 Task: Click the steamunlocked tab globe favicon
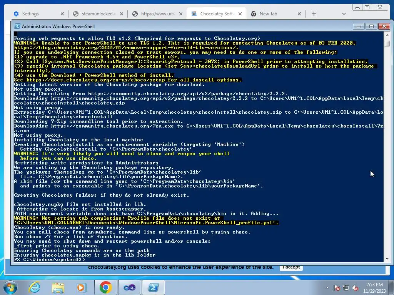[x=76, y=14]
